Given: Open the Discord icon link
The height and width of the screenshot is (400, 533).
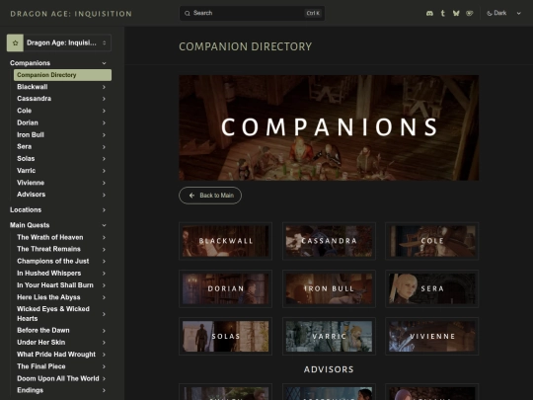Looking at the screenshot, I should click(x=429, y=13).
